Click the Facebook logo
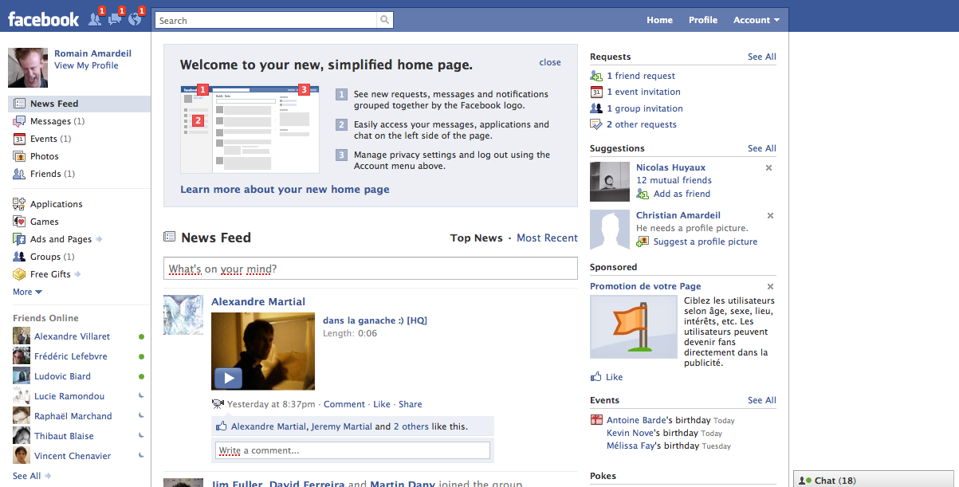Viewport: 959px width, 487px height. 44,19
